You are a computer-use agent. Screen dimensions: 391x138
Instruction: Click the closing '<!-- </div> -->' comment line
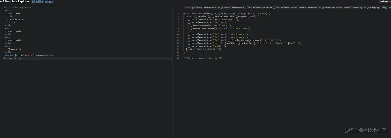pos(12,58)
